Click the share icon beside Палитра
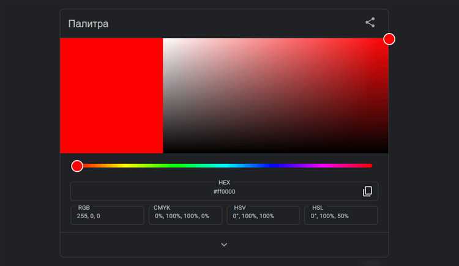The height and width of the screenshot is (266, 459). pyautogui.click(x=370, y=23)
